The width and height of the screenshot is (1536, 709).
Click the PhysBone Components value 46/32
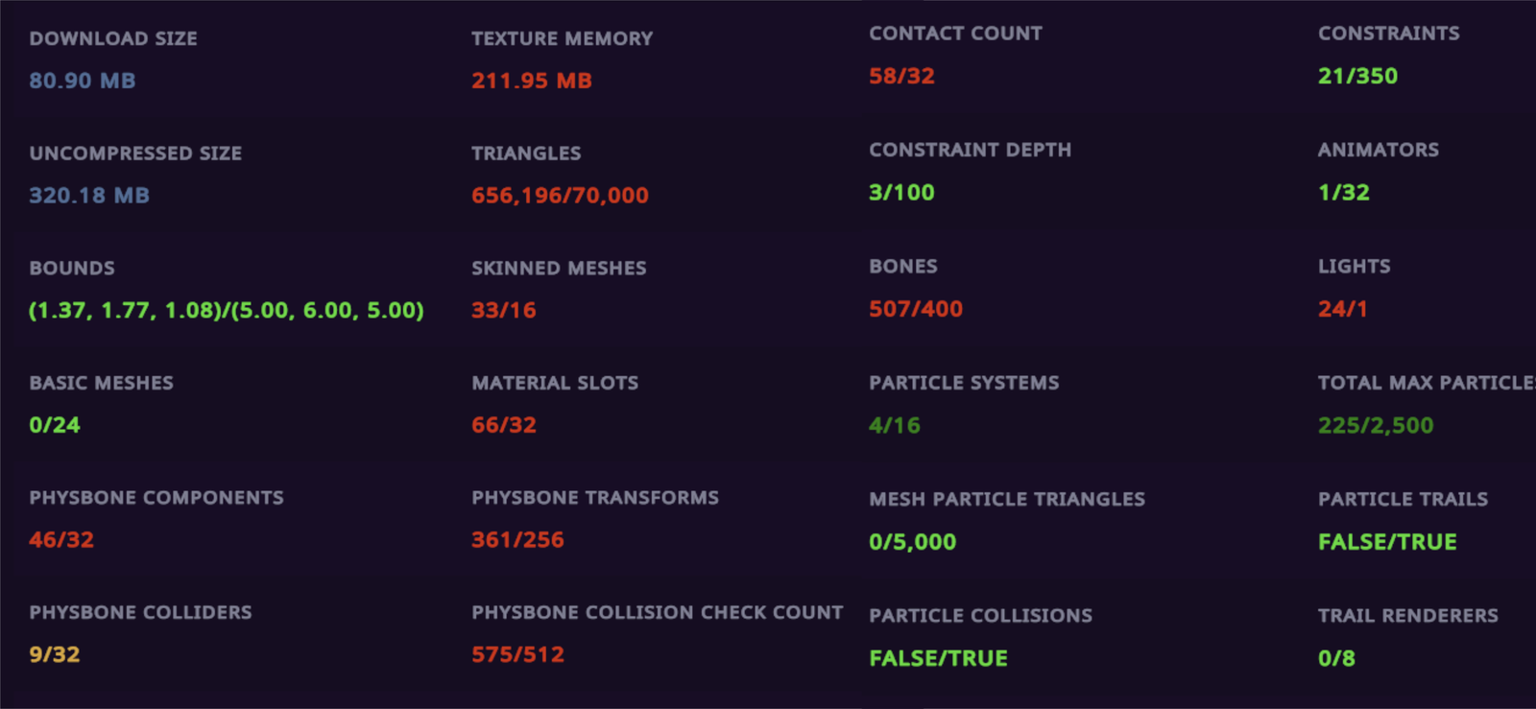pos(61,540)
